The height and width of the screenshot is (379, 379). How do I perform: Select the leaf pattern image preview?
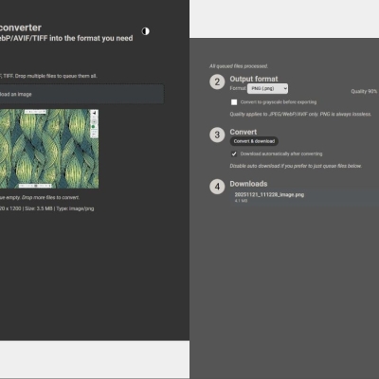(x=49, y=149)
